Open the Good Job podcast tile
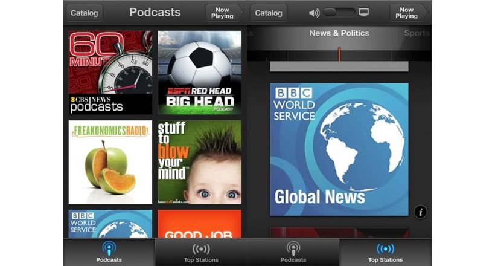Screen dimensions: 495x266 coord(200,224)
